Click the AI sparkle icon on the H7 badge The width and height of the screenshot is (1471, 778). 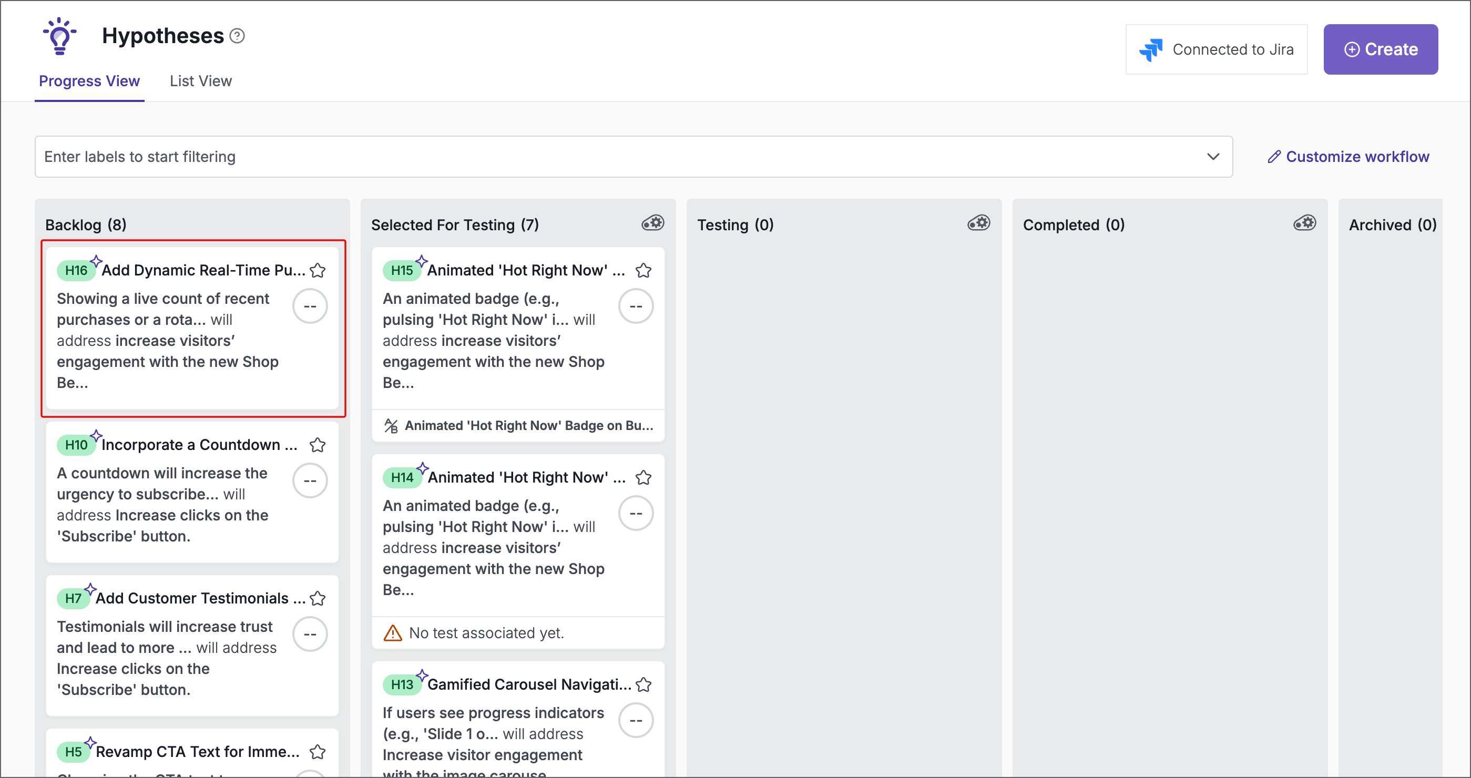click(90, 589)
